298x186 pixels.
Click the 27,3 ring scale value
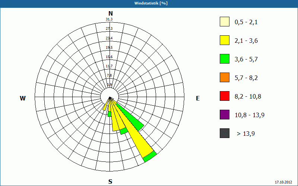pos(109,29)
